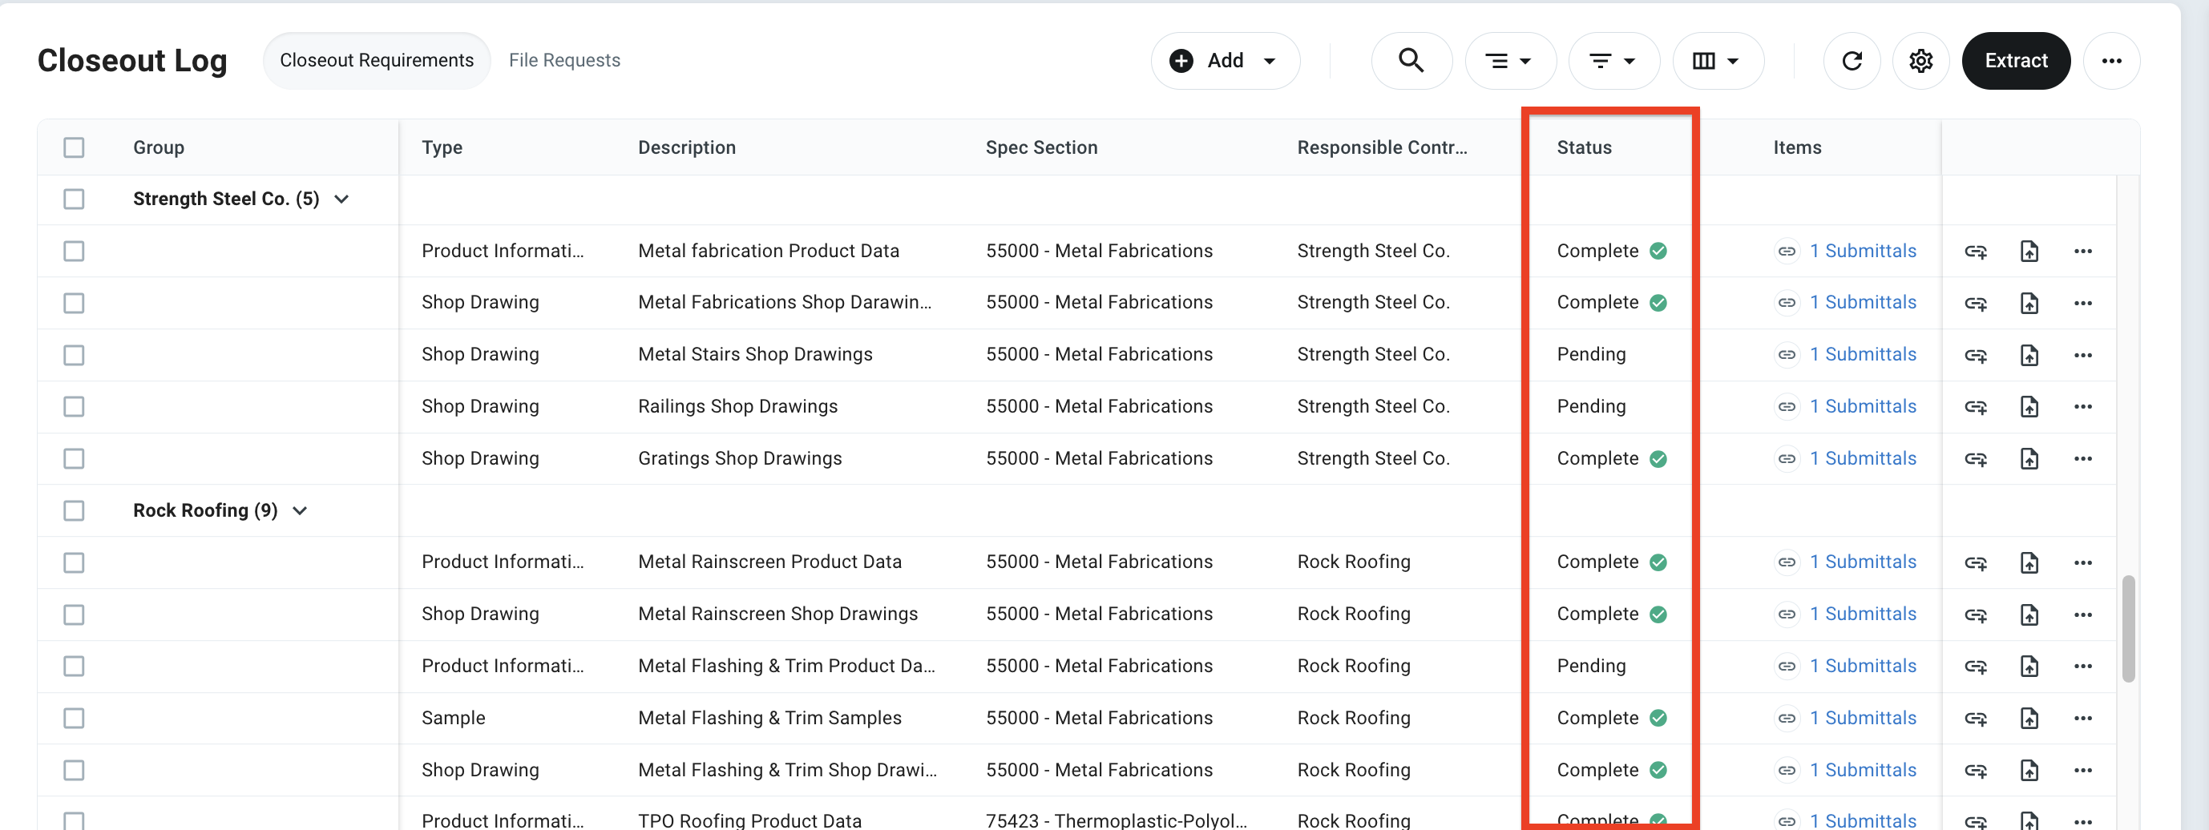Collapse the Strength Steel Co. group
The width and height of the screenshot is (2209, 830).
[x=341, y=199]
